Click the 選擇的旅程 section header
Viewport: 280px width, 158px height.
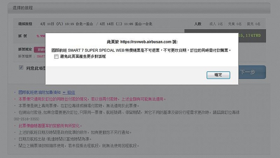click(x=25, y=7)
